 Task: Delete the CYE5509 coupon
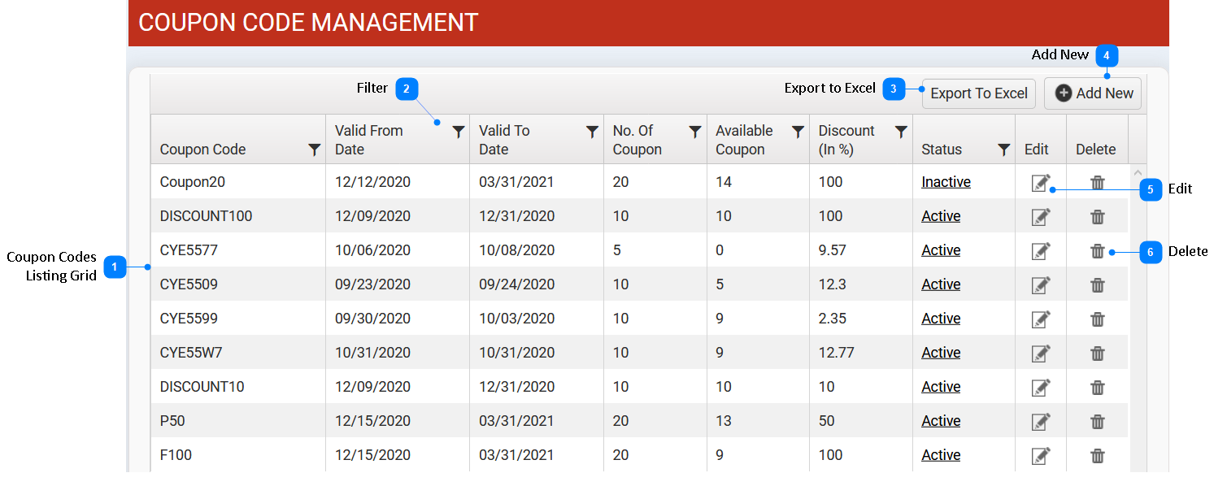(1098, 285)
